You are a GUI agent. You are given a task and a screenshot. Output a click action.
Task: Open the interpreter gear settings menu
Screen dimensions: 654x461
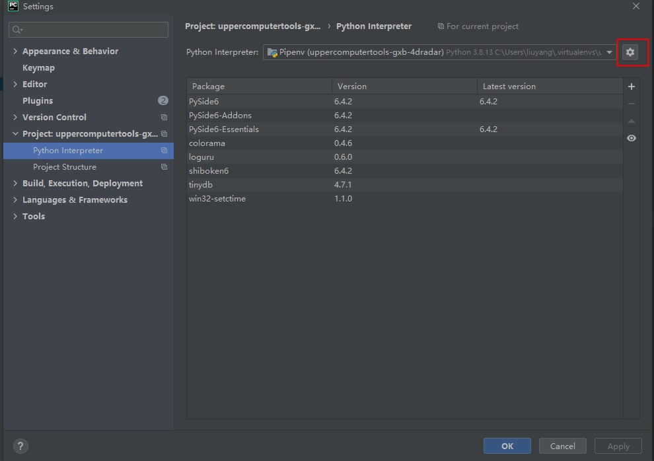630,52
